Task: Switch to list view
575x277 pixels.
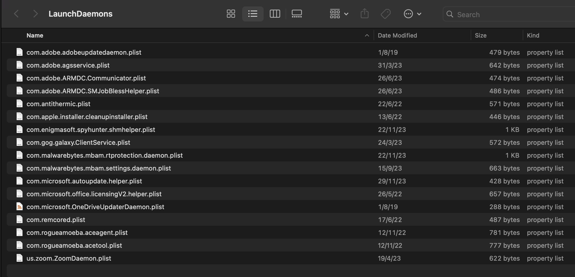Action: click(x=253, y=14)
